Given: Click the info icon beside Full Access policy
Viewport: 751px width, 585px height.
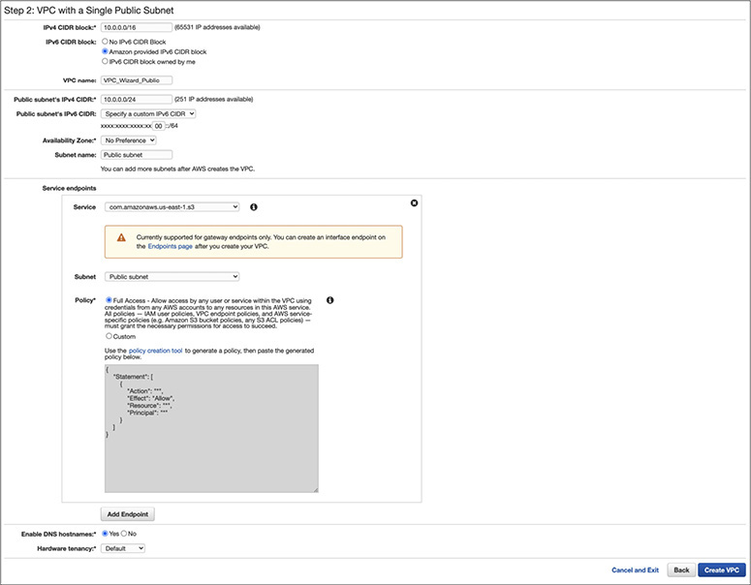Looking at the screenshot, I should [x=330, y=301].
